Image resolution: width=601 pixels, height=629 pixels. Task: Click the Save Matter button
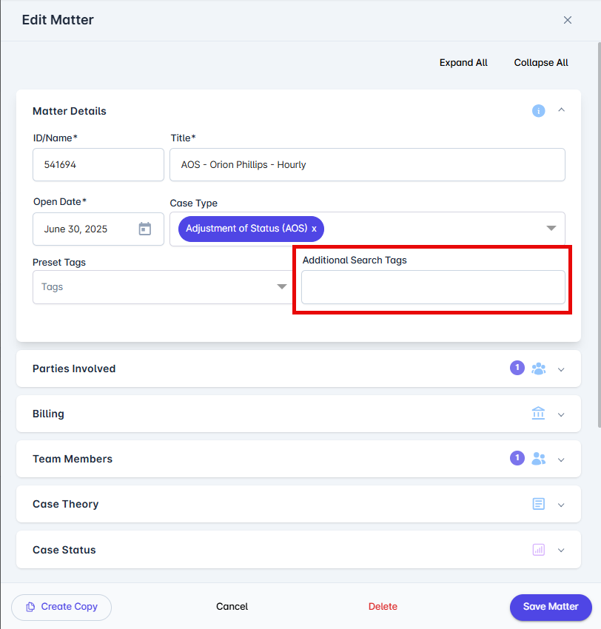551,607
